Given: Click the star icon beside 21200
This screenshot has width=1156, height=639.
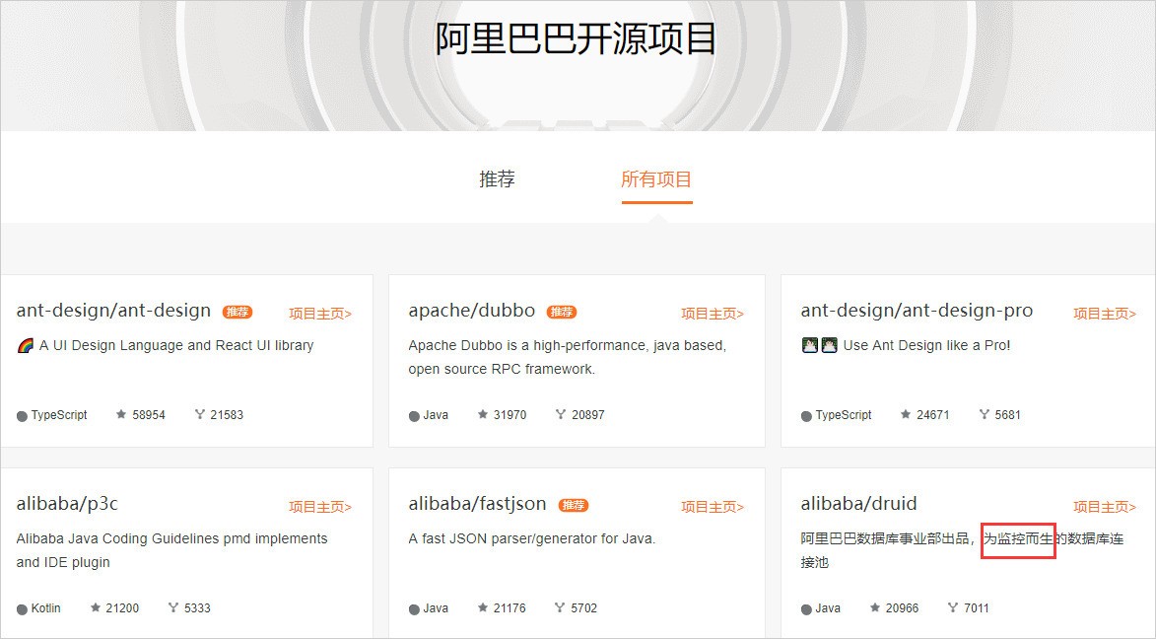Looking at the screenshot, I should point(96,608).
